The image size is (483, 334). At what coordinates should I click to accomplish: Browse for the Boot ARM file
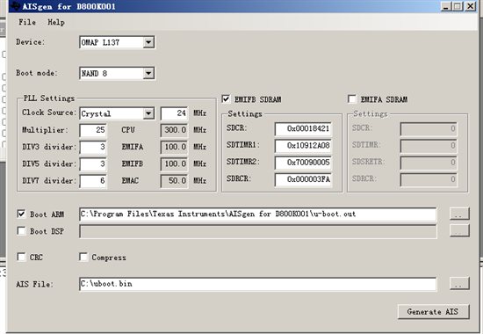459,214
